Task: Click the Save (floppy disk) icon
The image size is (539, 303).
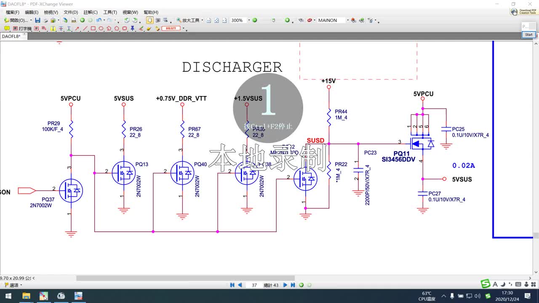Action: pyautogui.click(x=37, y=20)
